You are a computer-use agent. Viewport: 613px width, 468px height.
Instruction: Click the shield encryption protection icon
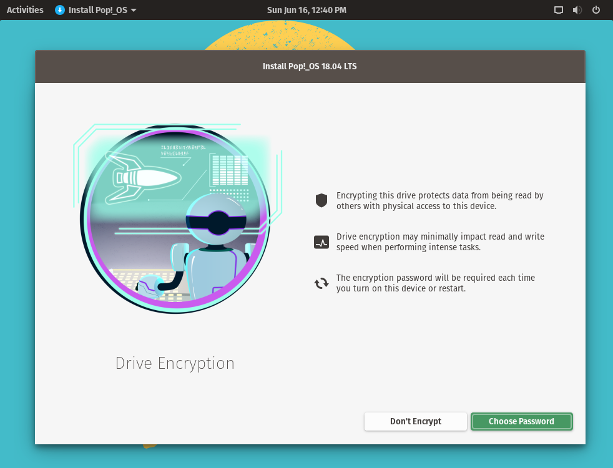[321, 200]
